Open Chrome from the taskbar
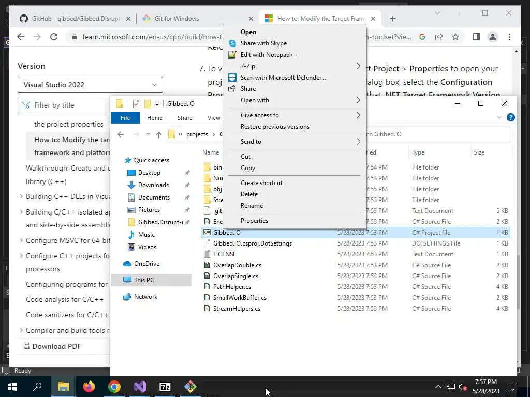This screenshot has height=397, width=530. 114,387
